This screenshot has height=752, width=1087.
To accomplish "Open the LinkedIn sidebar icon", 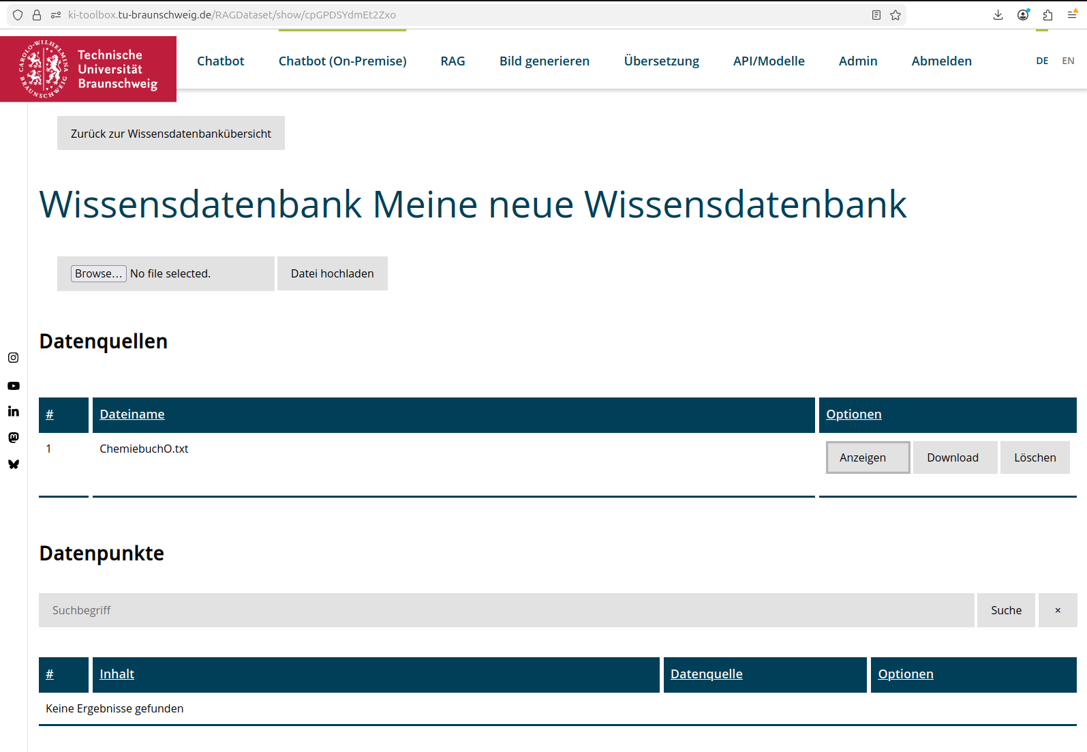I will pos(13,411).
